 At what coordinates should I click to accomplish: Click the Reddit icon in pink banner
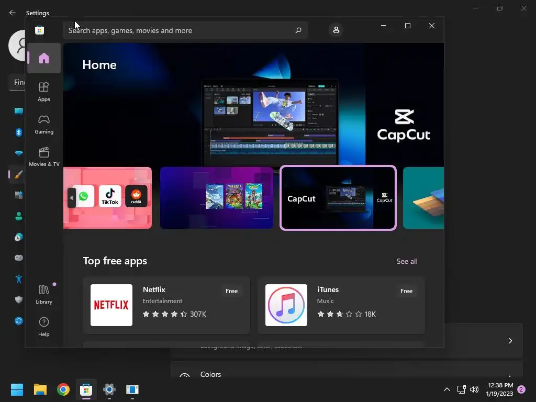click(x=136, y=196)
